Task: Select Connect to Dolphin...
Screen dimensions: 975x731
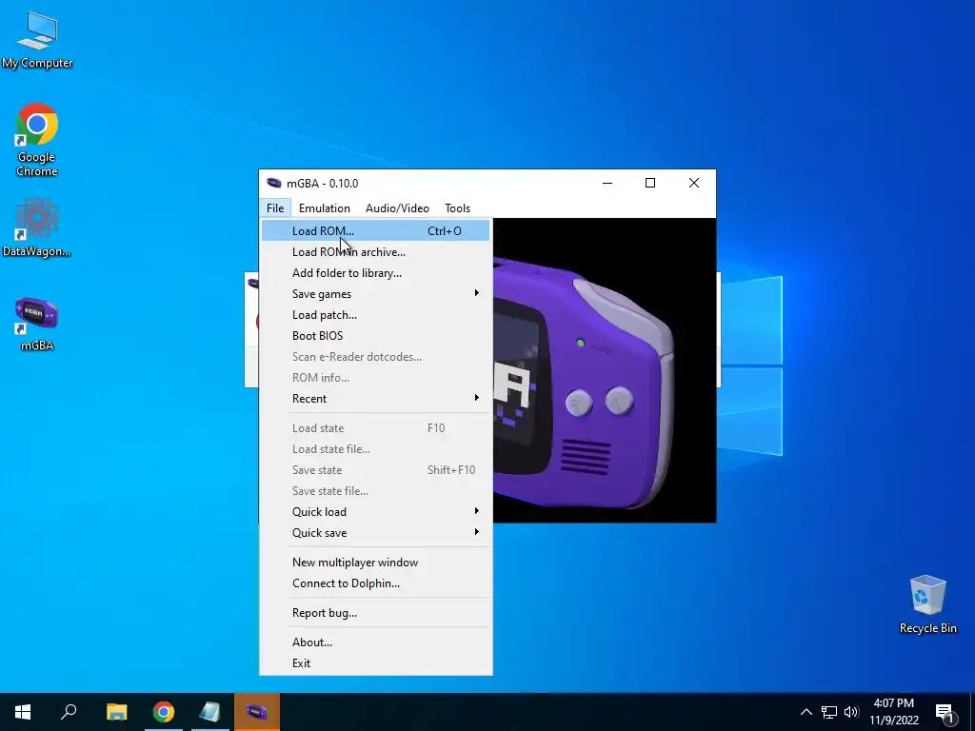Action: tap(375, 583)
